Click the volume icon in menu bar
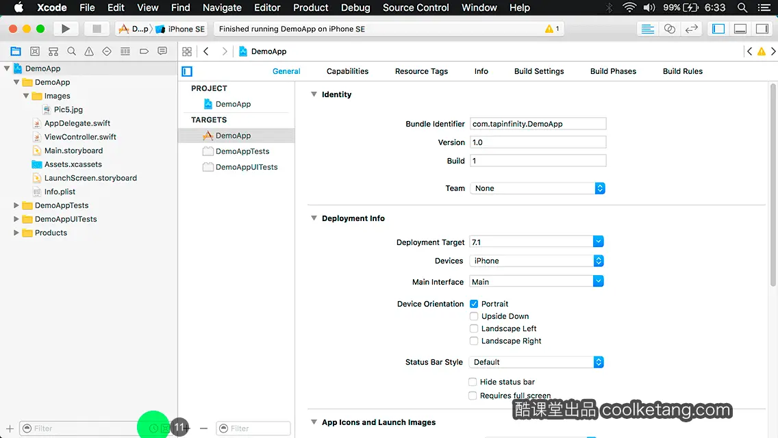 coord(649,8)
